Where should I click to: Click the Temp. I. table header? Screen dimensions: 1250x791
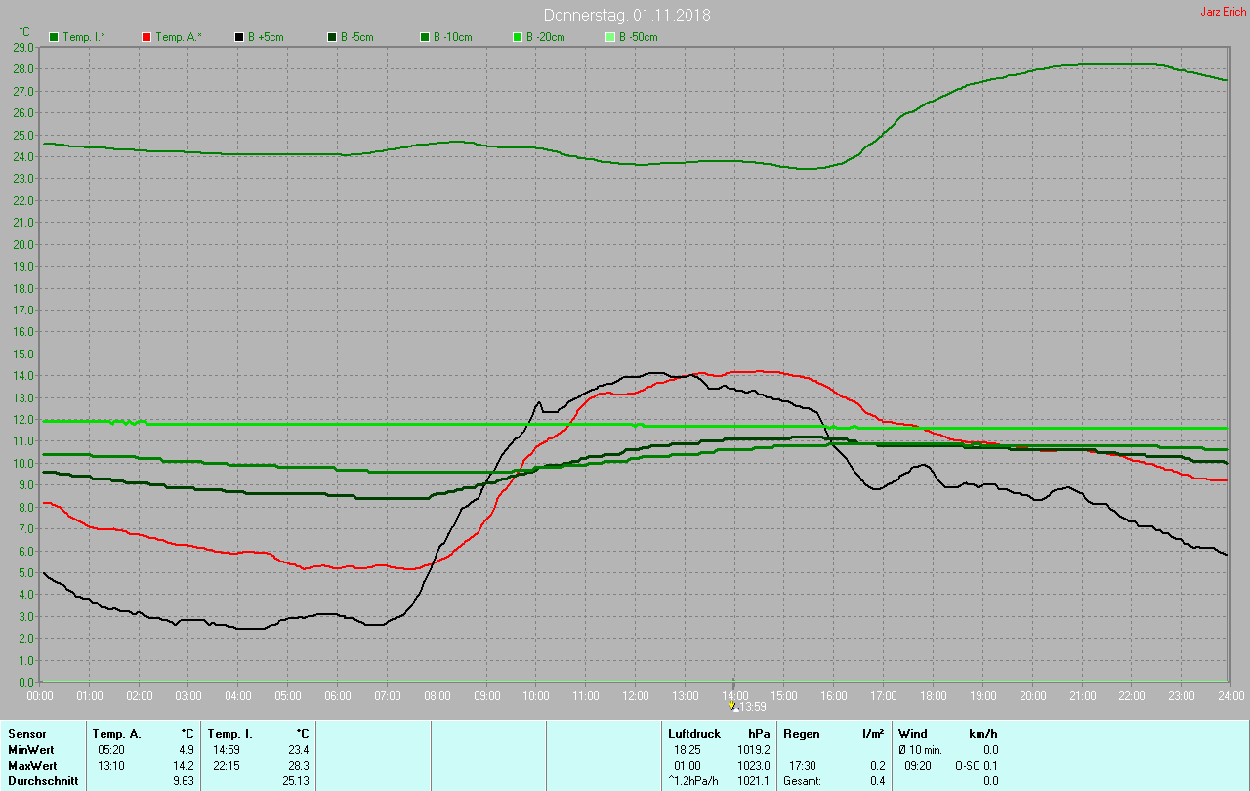pos(230,733)
